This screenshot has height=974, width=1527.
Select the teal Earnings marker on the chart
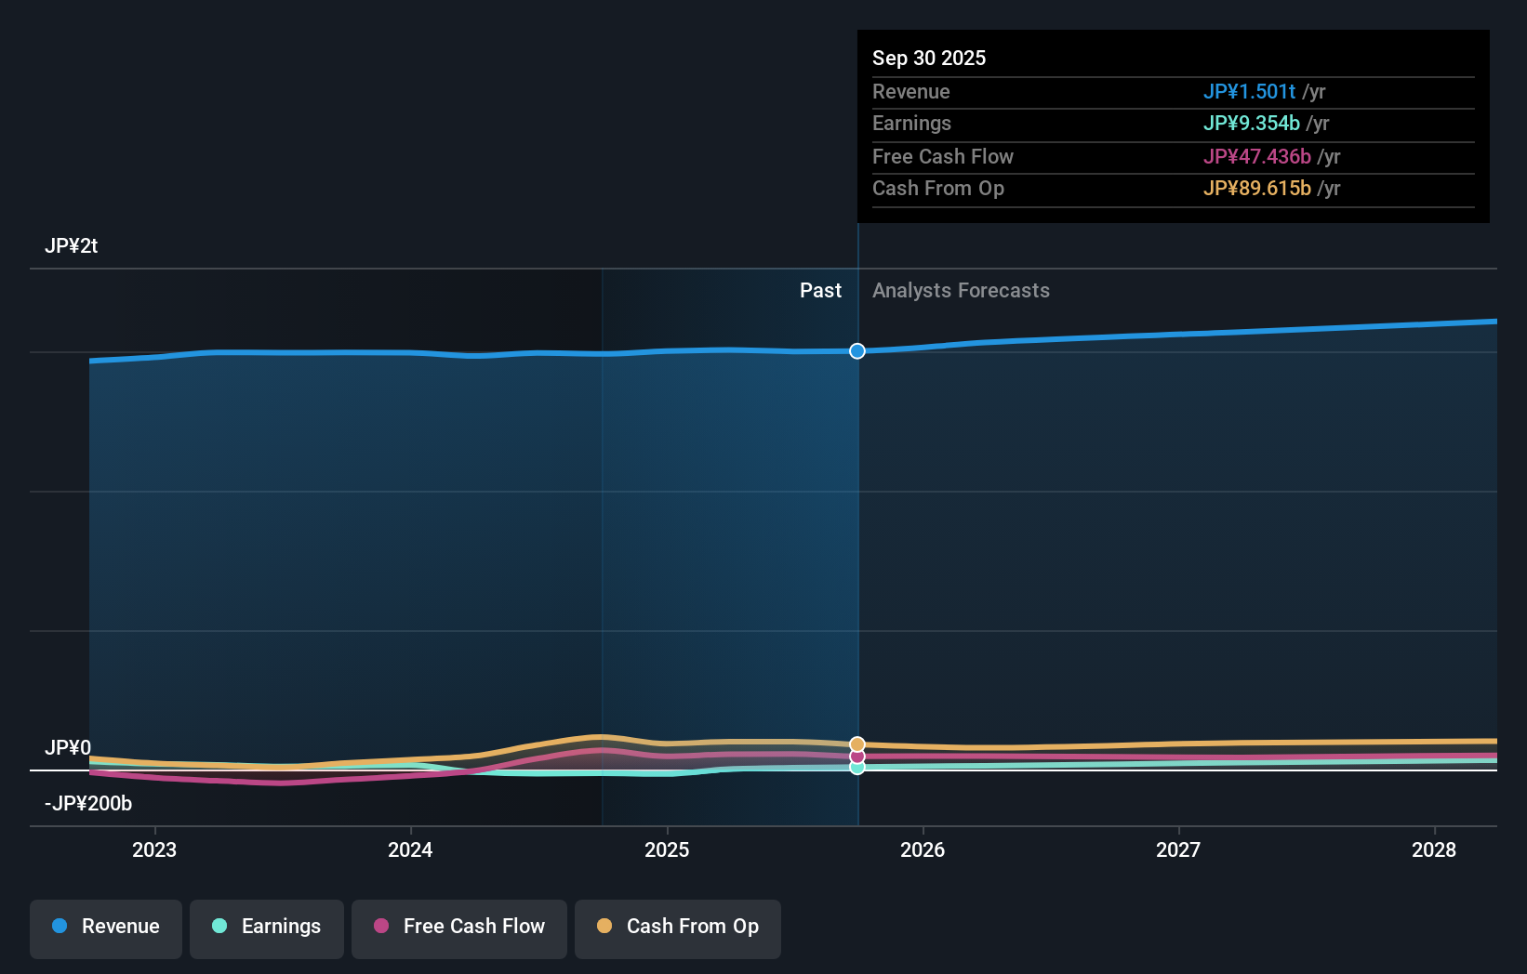pyautogui.click(x=856, y=768)
